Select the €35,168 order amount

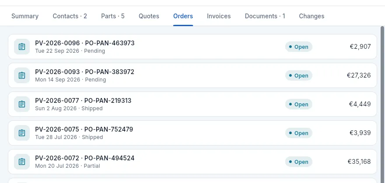[359, 162]
